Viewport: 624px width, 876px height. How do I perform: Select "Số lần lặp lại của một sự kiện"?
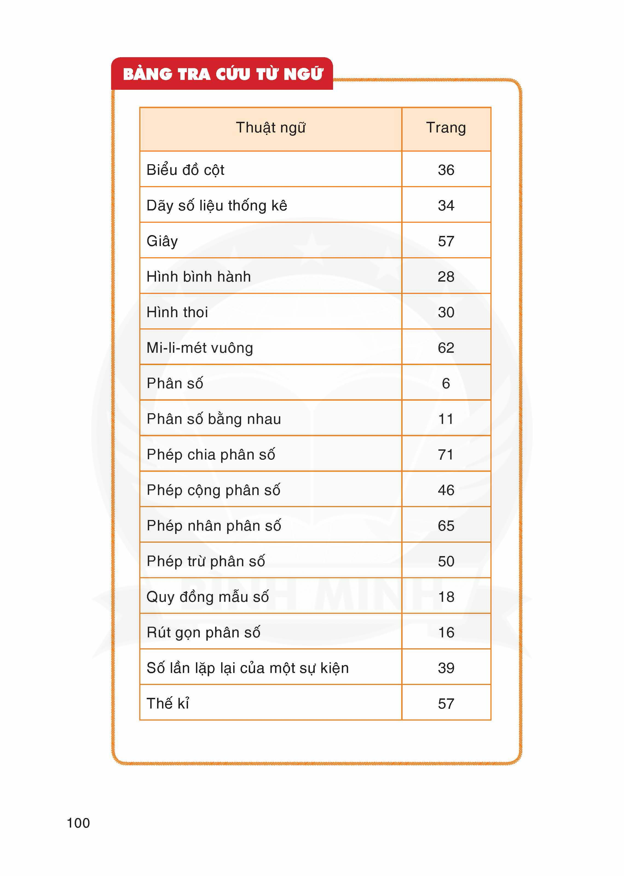(247, 668)
